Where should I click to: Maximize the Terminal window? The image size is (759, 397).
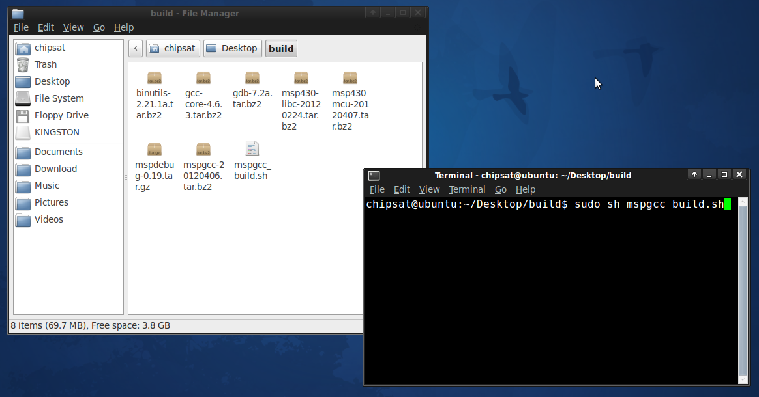[x=724, y=175]
